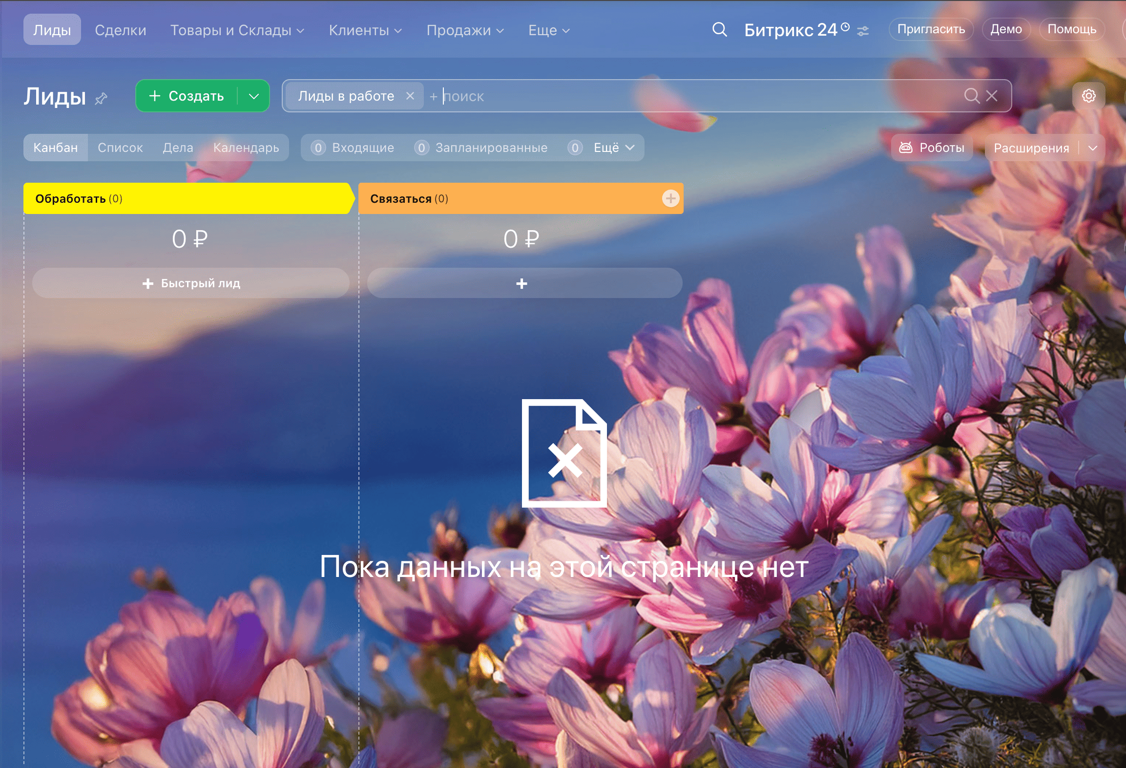Open the Сделки menu item
1126x768 pixels.
(120, 30)
